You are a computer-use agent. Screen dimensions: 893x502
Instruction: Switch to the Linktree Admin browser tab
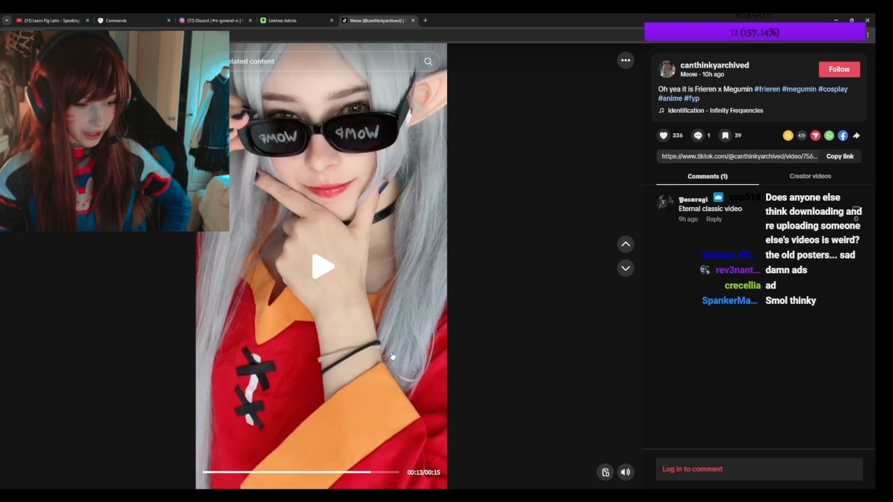293,20
